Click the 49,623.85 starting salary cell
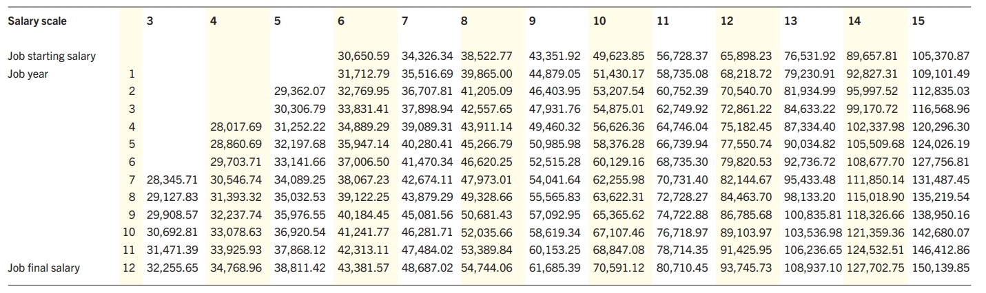Screen dimensions: 986x293 click(619, 56)
